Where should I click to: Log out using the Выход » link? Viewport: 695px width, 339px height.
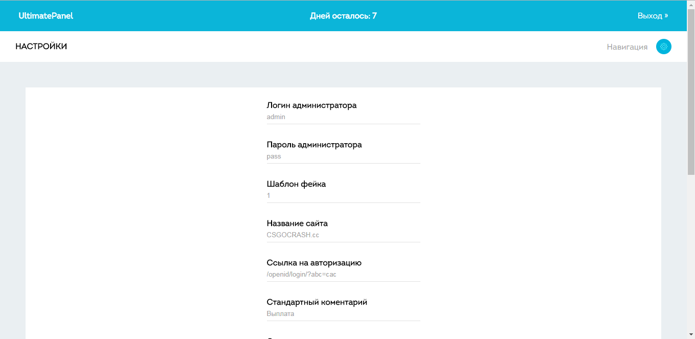click(x=653, y=16)
